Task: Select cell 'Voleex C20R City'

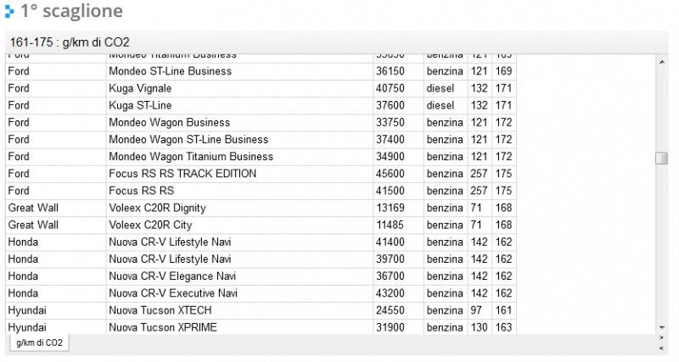Action: pyautogui.click(x=240, y=226)
